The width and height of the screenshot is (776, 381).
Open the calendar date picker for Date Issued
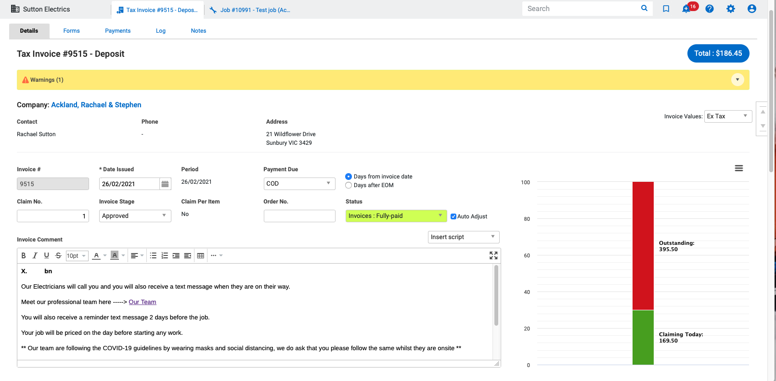coord(165,184)
